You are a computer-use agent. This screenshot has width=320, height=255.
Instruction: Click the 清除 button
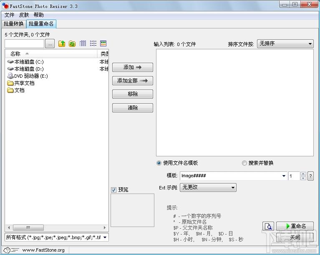coord(133,108)
